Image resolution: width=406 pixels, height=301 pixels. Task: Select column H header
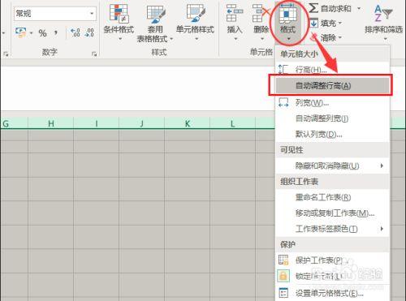point(51,123)
